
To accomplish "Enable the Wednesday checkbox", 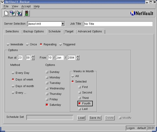I will coord(55,88).
